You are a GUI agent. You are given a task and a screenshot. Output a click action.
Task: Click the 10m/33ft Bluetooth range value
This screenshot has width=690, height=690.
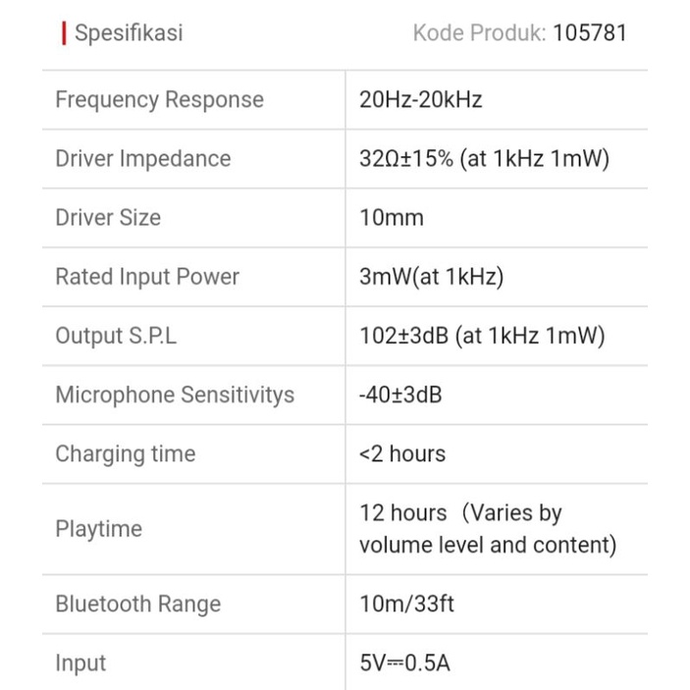tap(407, 604)
